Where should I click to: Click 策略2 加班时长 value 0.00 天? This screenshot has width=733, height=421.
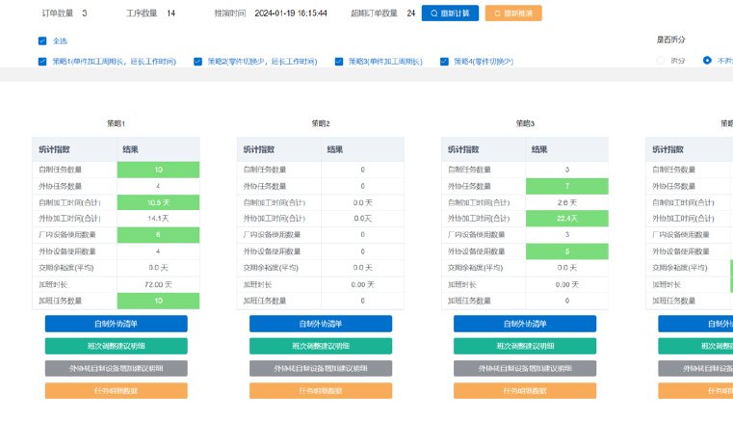pyautogui.click(x=363, y=284)
